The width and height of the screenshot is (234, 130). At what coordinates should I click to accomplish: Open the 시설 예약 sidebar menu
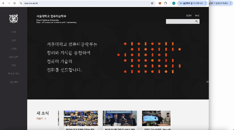(14, 82)
